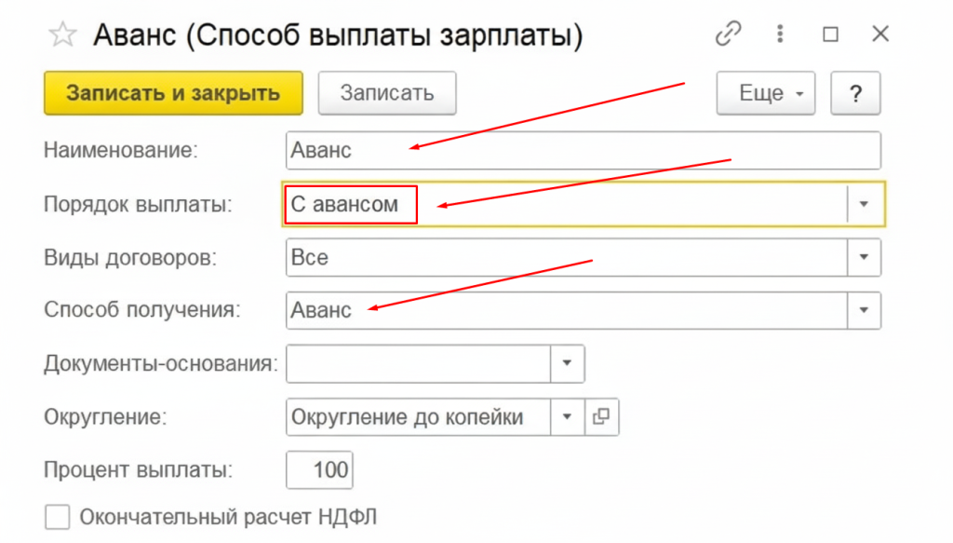
Task: Click the Записать и закрыть button
Action: pos(173,93)
